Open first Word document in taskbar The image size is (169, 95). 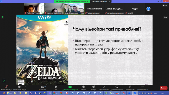(73, 93)
